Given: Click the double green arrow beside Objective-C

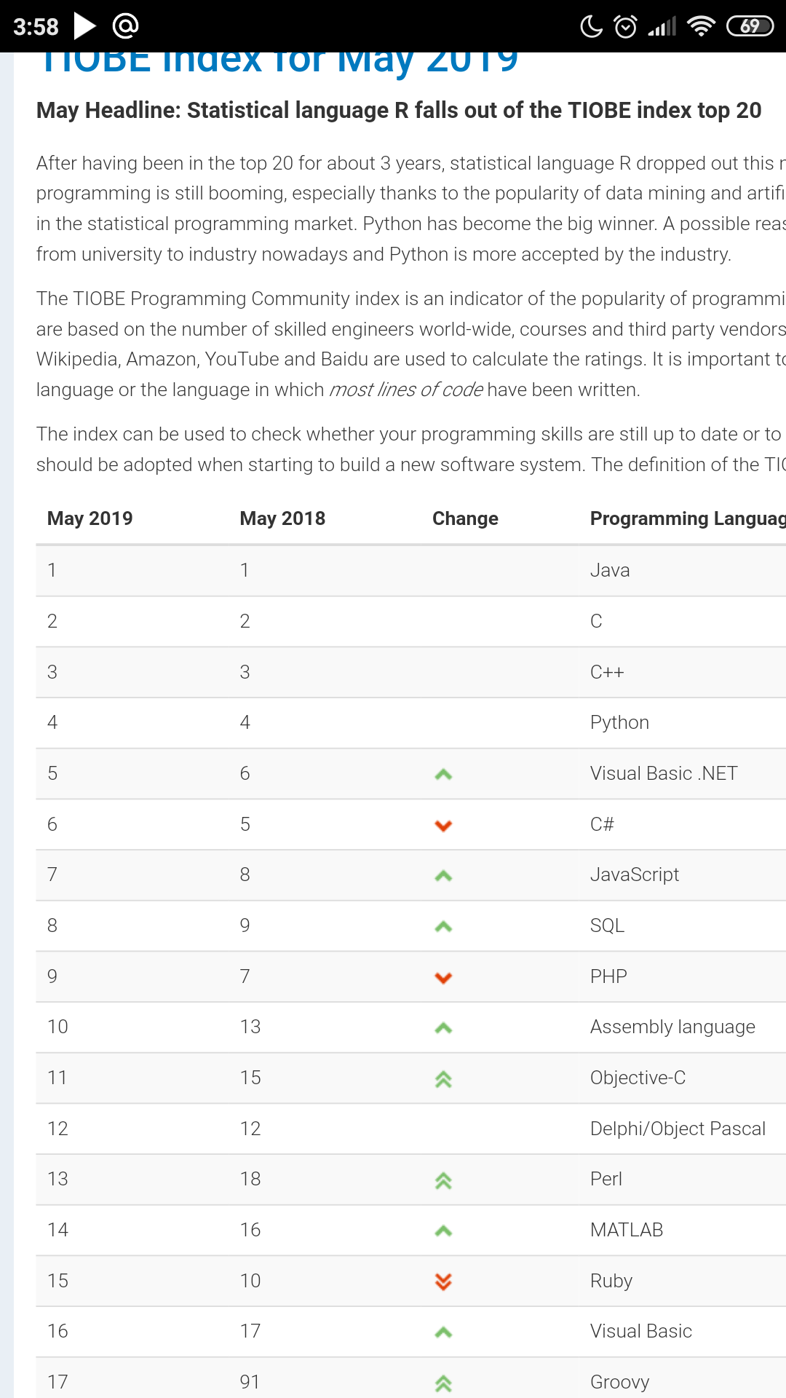Looking at the screenshot, I should click(x=443, y=1079).
